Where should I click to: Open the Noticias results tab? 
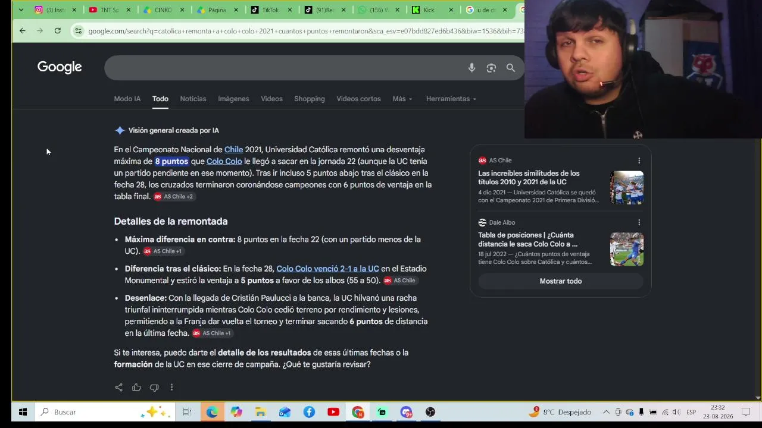tap(193, 99)
